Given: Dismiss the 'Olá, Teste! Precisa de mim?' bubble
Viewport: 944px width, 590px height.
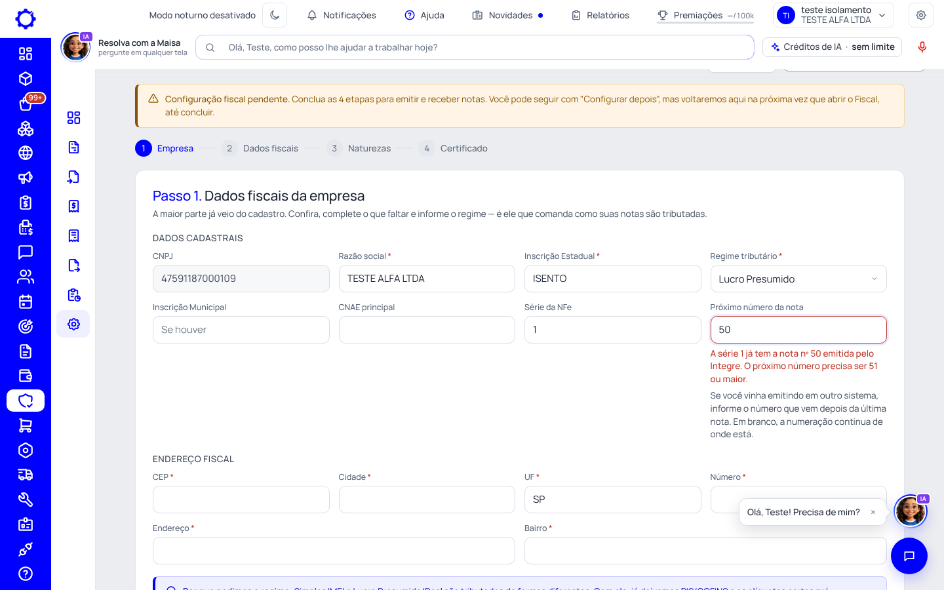Looking at the screenshot, I should [873, 513].
